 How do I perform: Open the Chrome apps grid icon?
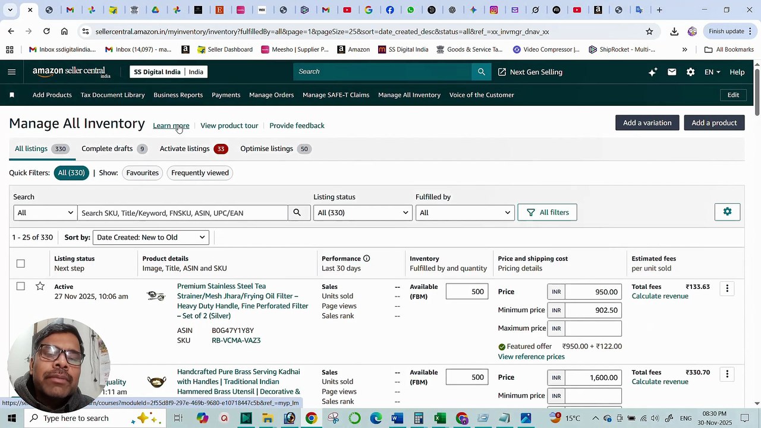point(10,50)
